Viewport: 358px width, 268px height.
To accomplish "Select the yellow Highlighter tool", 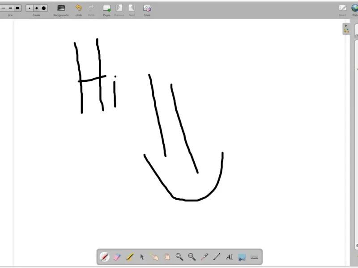I will click(129, 257).
